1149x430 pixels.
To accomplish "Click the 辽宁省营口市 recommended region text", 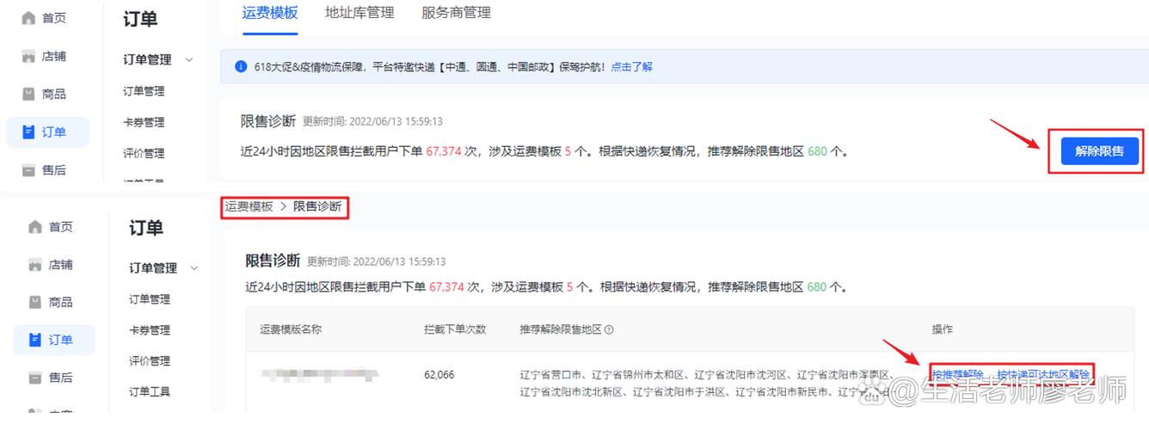I will (552, 375).
